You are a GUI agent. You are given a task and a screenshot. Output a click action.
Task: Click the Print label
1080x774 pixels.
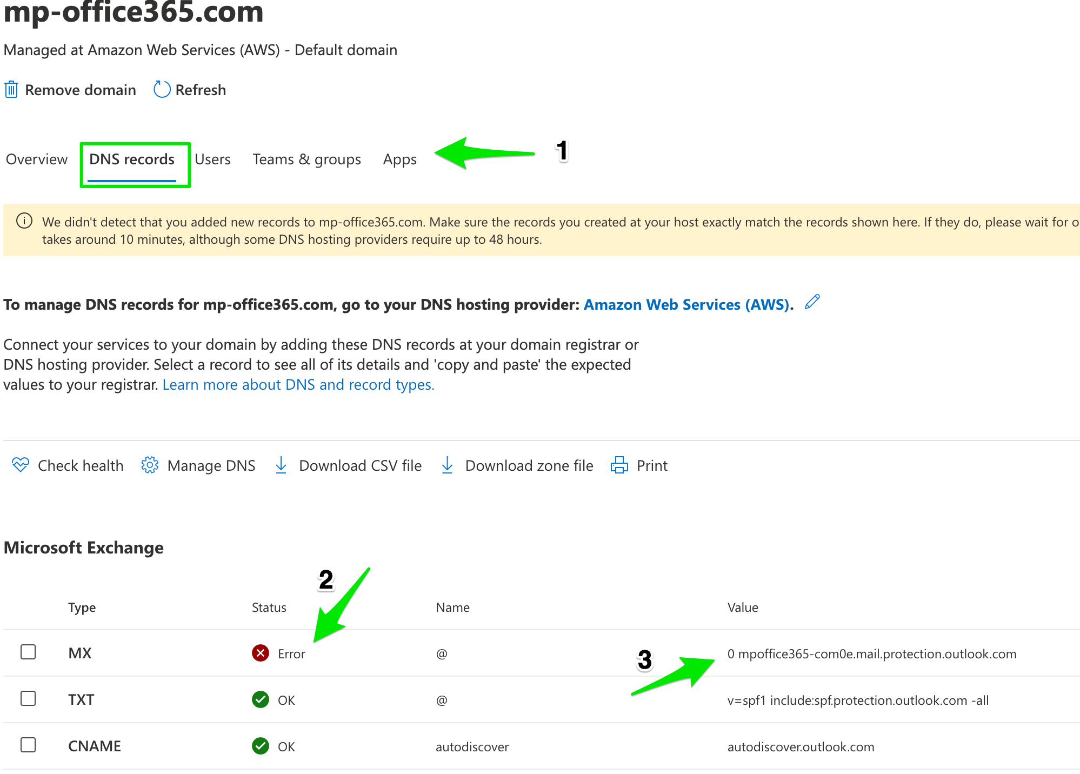(x=652, y=465)
